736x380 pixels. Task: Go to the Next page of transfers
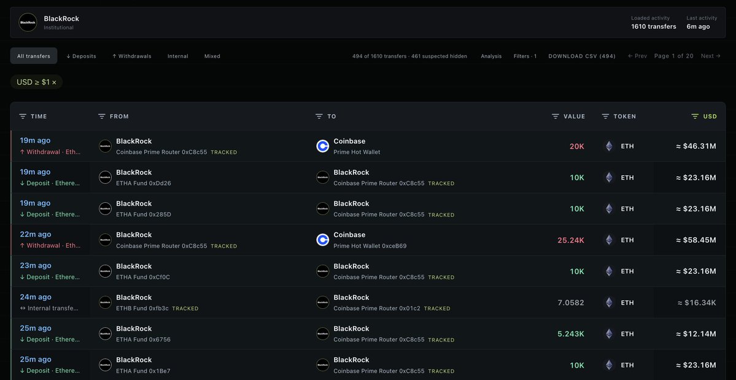point(711,56)
